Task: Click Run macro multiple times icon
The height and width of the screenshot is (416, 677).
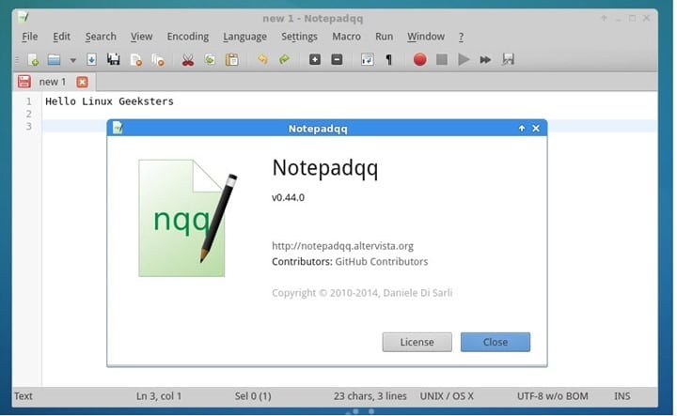Action: click(485, 59)
